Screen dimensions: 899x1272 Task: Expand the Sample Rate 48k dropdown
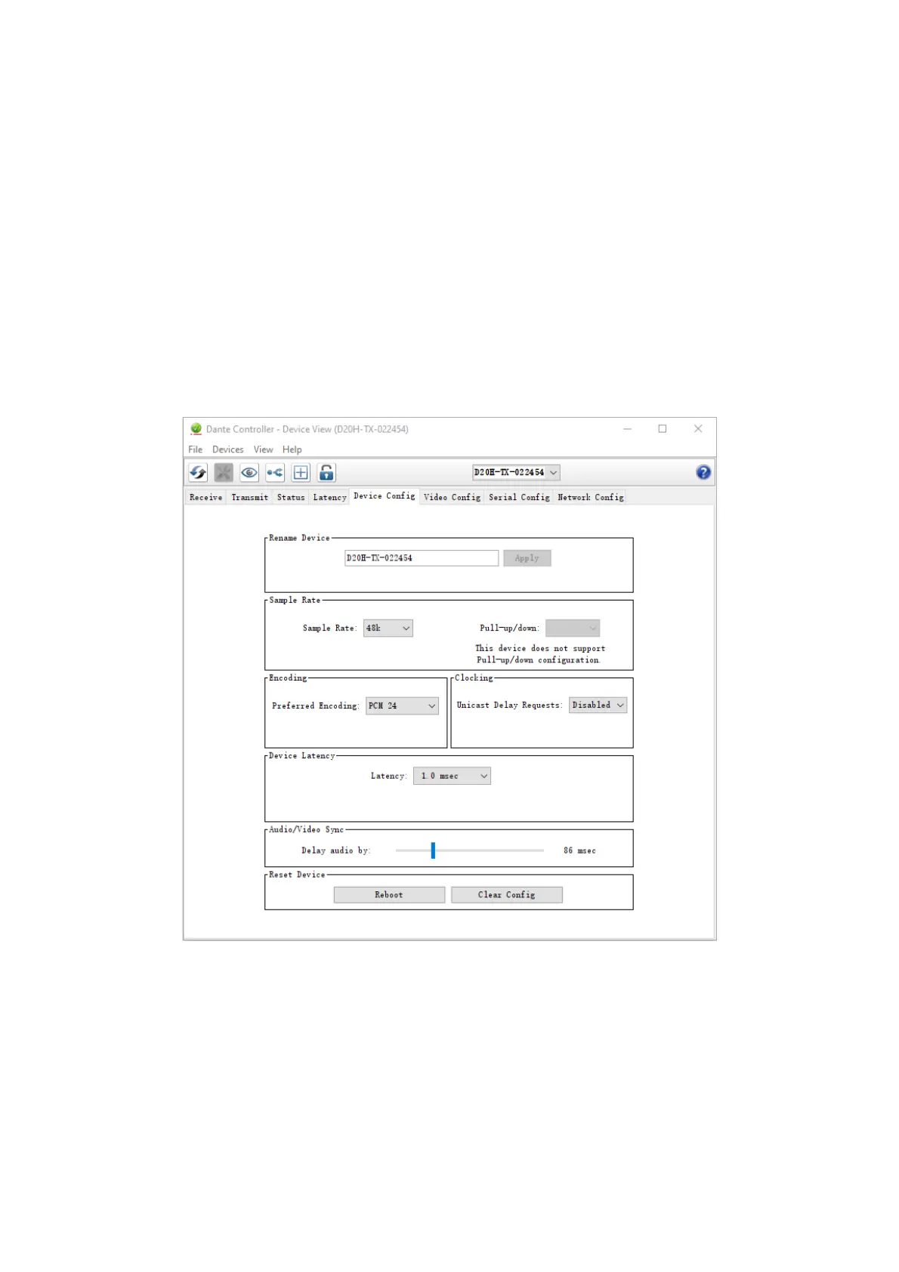point(388,628)
